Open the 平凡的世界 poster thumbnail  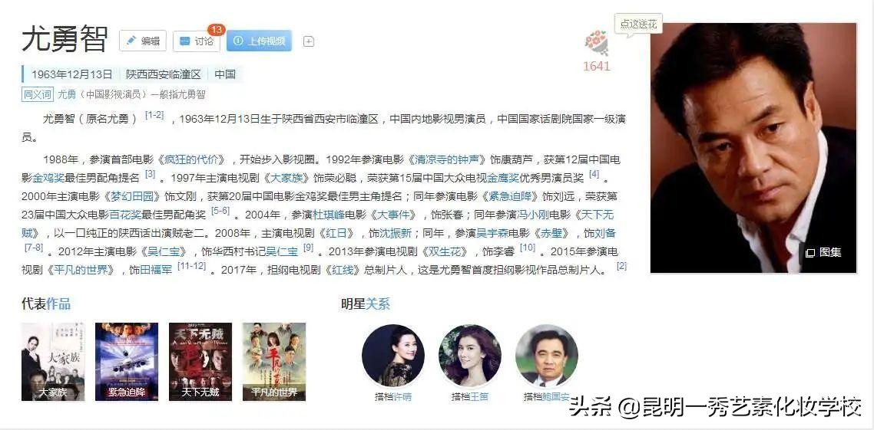[274, 362]
